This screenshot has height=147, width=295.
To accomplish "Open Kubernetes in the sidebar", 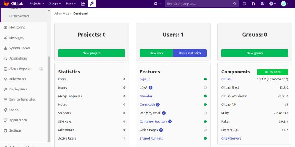I will click(x=17, y=79).
